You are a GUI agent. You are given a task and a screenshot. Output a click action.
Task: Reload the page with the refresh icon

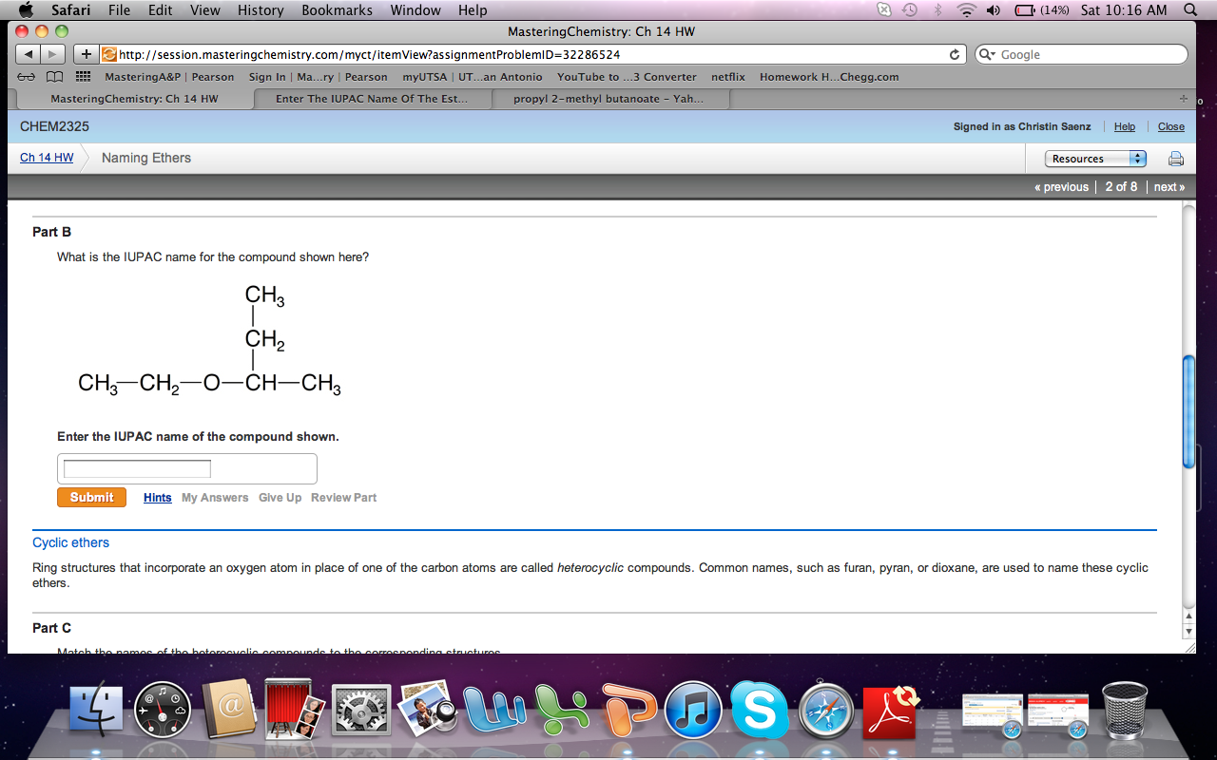pyautogui.click(x=955, y=55)
